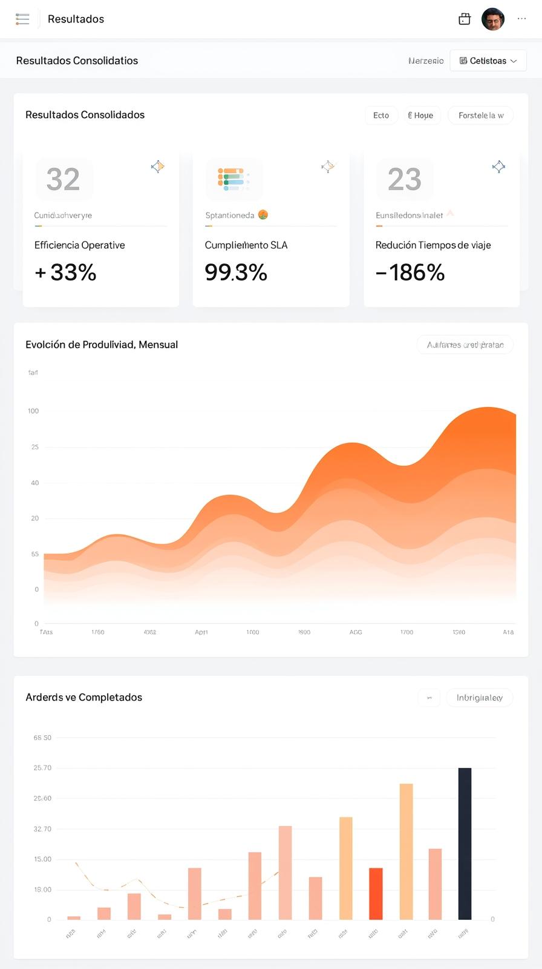The image size is (542, 969).
Task: Open the Autifantes cretiêratac chart selector
Action: coord(465,344)
